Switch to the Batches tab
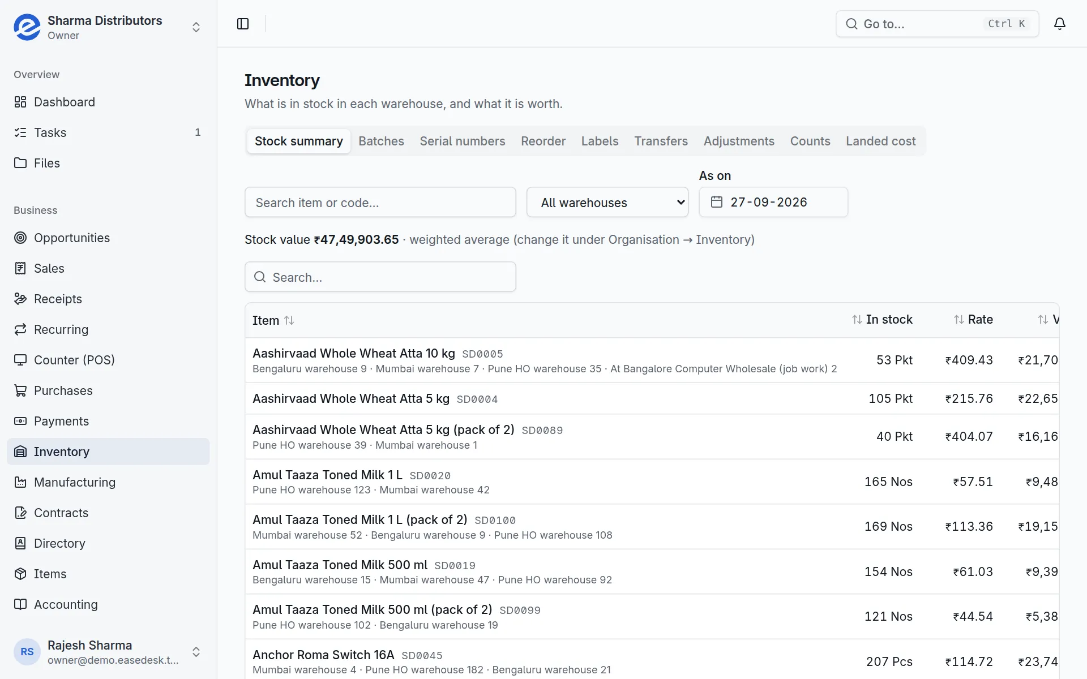 [x=381, y=141]
